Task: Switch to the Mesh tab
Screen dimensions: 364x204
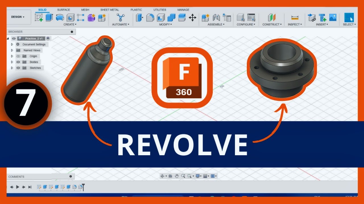Action: [85, 10]
